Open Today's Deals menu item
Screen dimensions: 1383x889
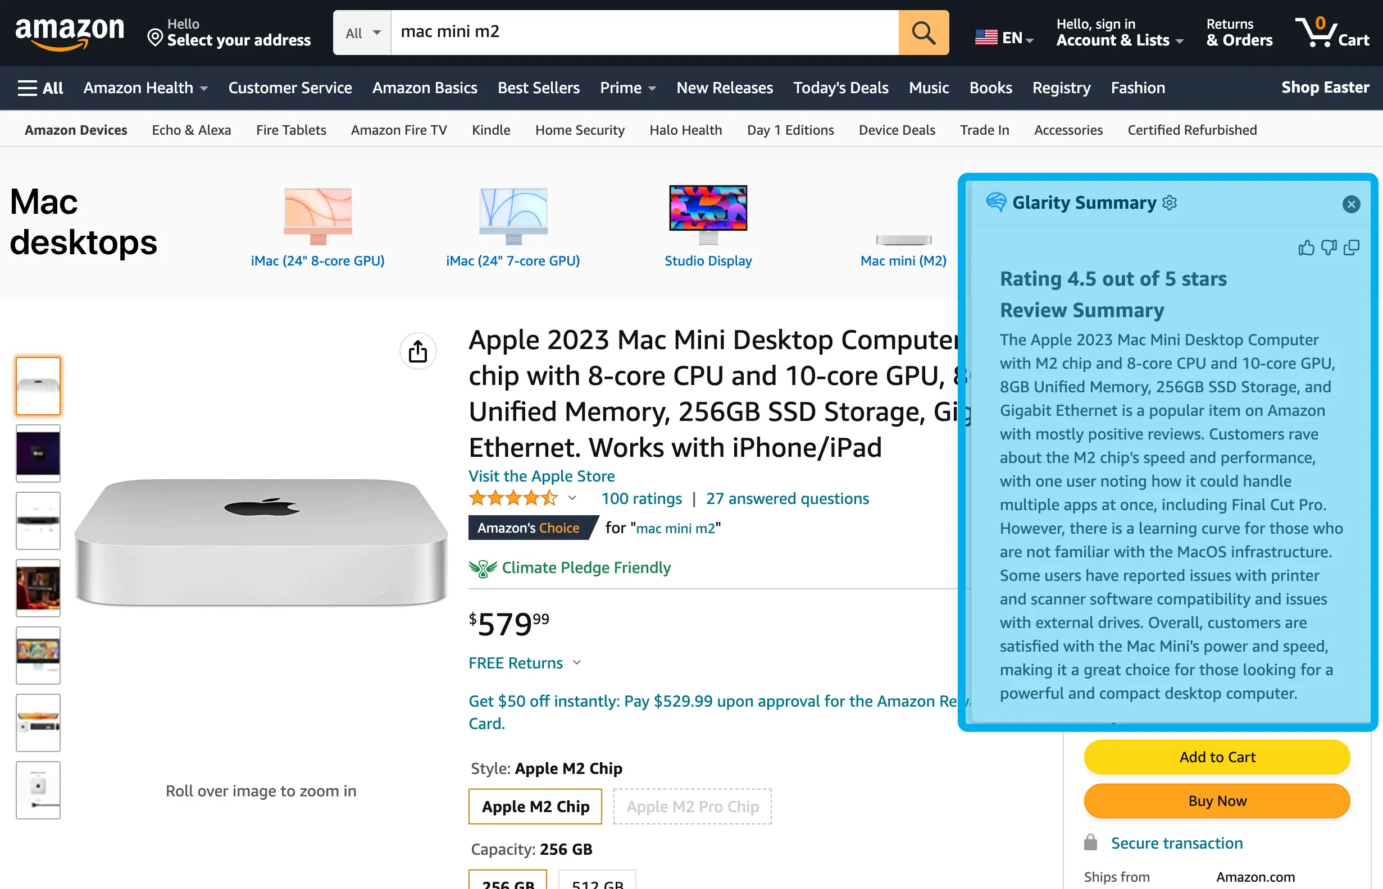click(x=841, y=88)
